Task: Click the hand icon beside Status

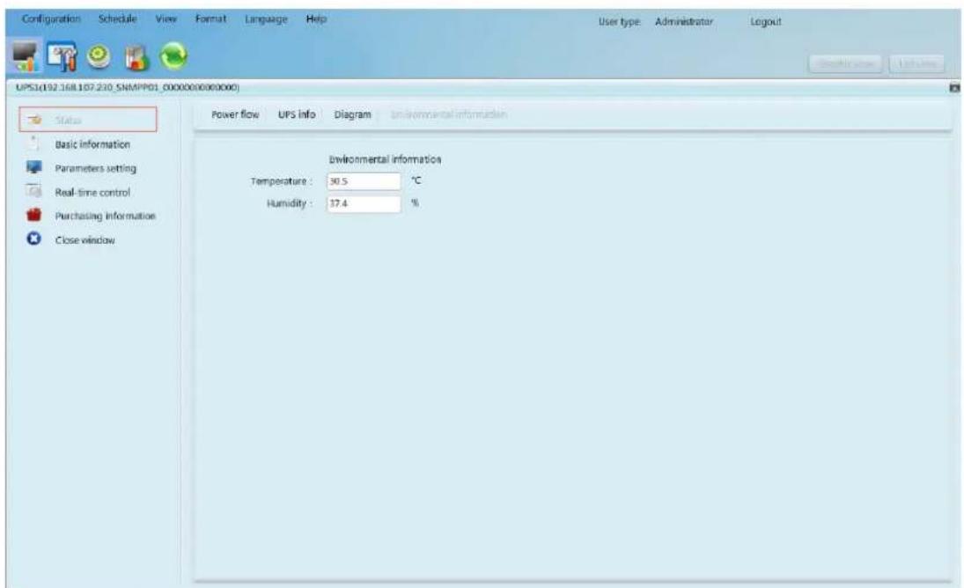Action: pyautogui.click(x=35, y=119)
